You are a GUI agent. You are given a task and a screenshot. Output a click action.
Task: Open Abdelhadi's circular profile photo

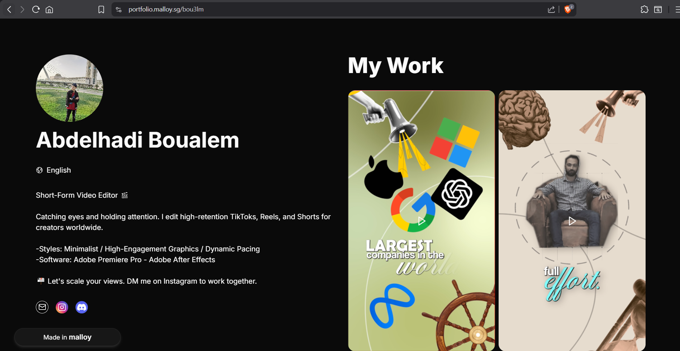tap(70, 88)
